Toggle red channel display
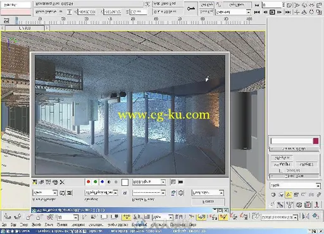The height and width of the screenshot is (234, 324). pyautogui.click(x=89, y=182)
